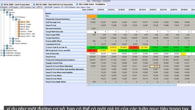This screenshot has height=110, width=195.
Task: Click the Item C- Pink cube icon
Action: tap(19, 29)
